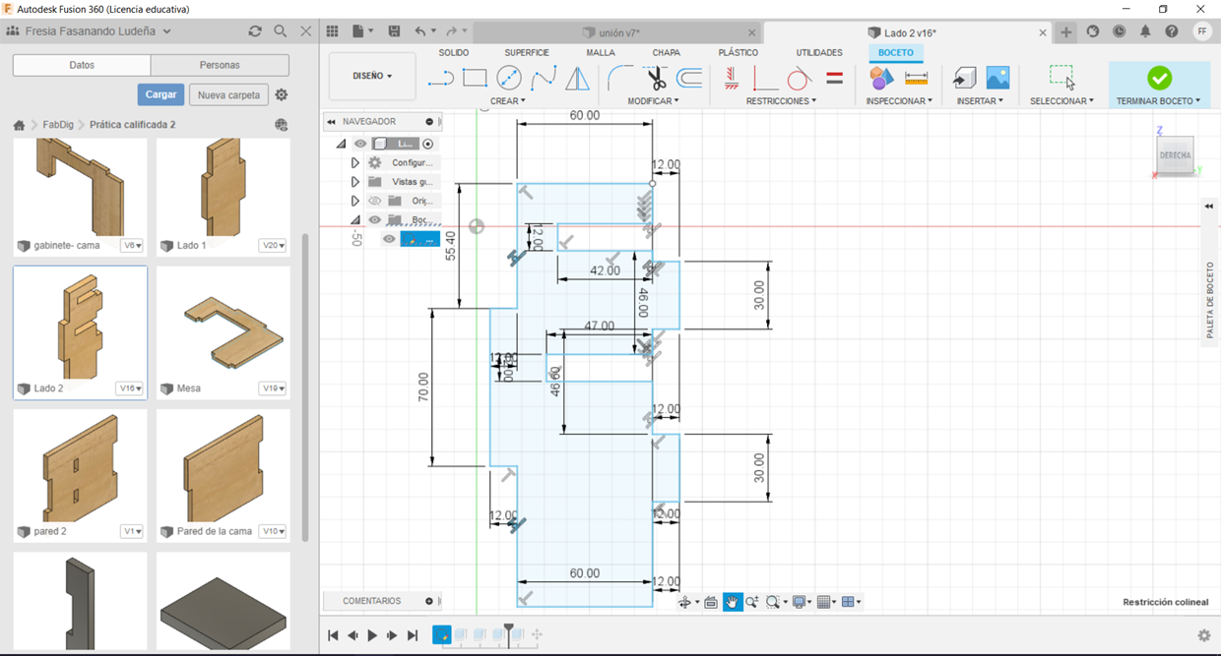Open the DISEÑO workspace dropdown
1221x656 pixels.
[x=372, y=76]
